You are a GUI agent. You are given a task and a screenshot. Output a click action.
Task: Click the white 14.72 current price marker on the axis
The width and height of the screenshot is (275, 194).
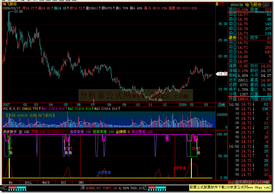coord(222,74)
